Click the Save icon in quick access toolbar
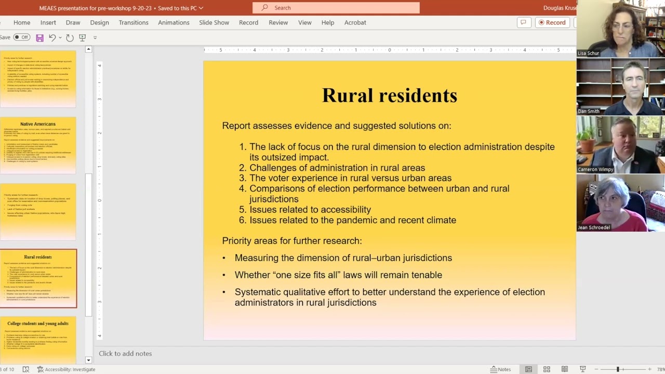The image size is (665, 374). click(x=39, y=37)
